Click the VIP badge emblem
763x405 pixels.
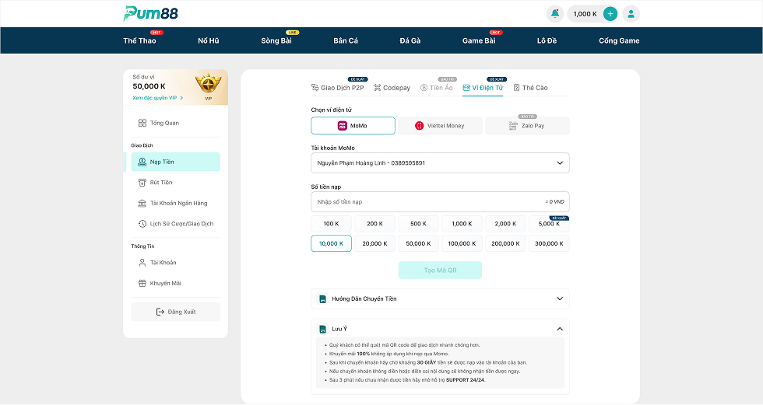[209, 85]
